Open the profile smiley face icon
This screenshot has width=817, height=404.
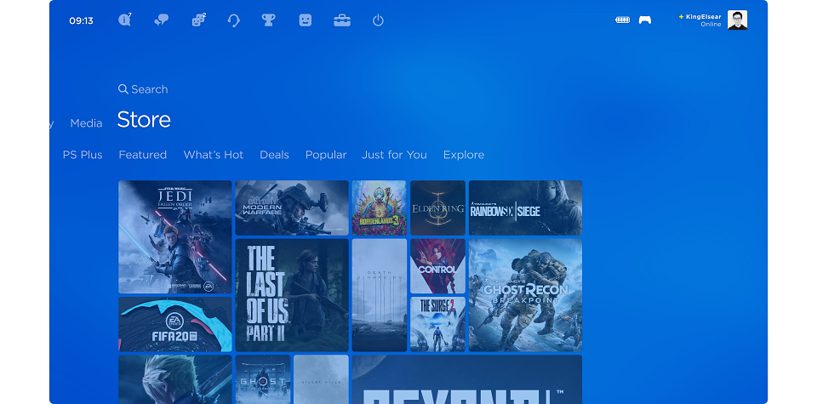pos(306,20)
